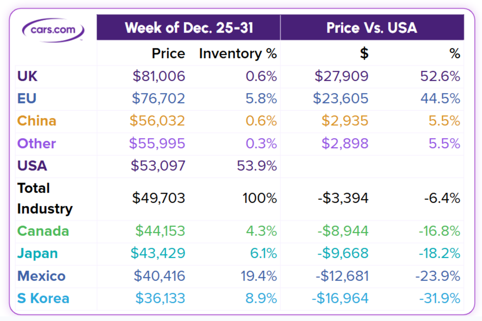This screenshot has width=482, height=321.
Task: Select the UK row label
Action: (x=27, y=76)
